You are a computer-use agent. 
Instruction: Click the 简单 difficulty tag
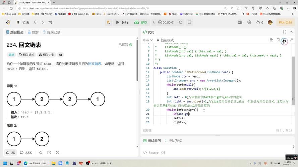(11, 55)
